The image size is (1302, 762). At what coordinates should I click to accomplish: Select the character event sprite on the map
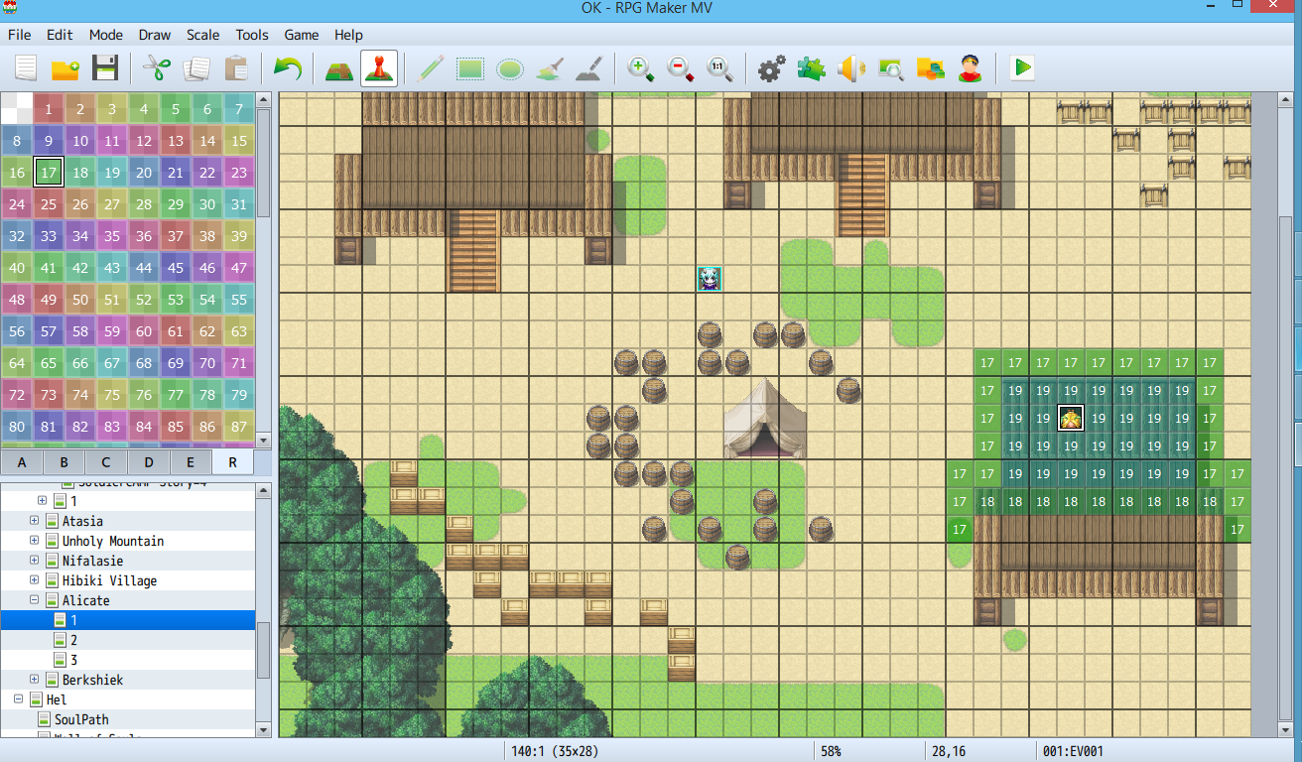[709, 280]
